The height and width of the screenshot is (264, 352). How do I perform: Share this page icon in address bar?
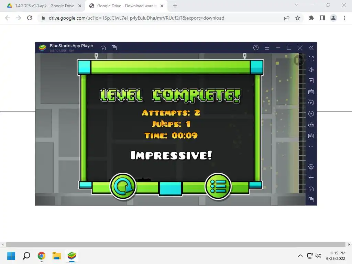287,18
